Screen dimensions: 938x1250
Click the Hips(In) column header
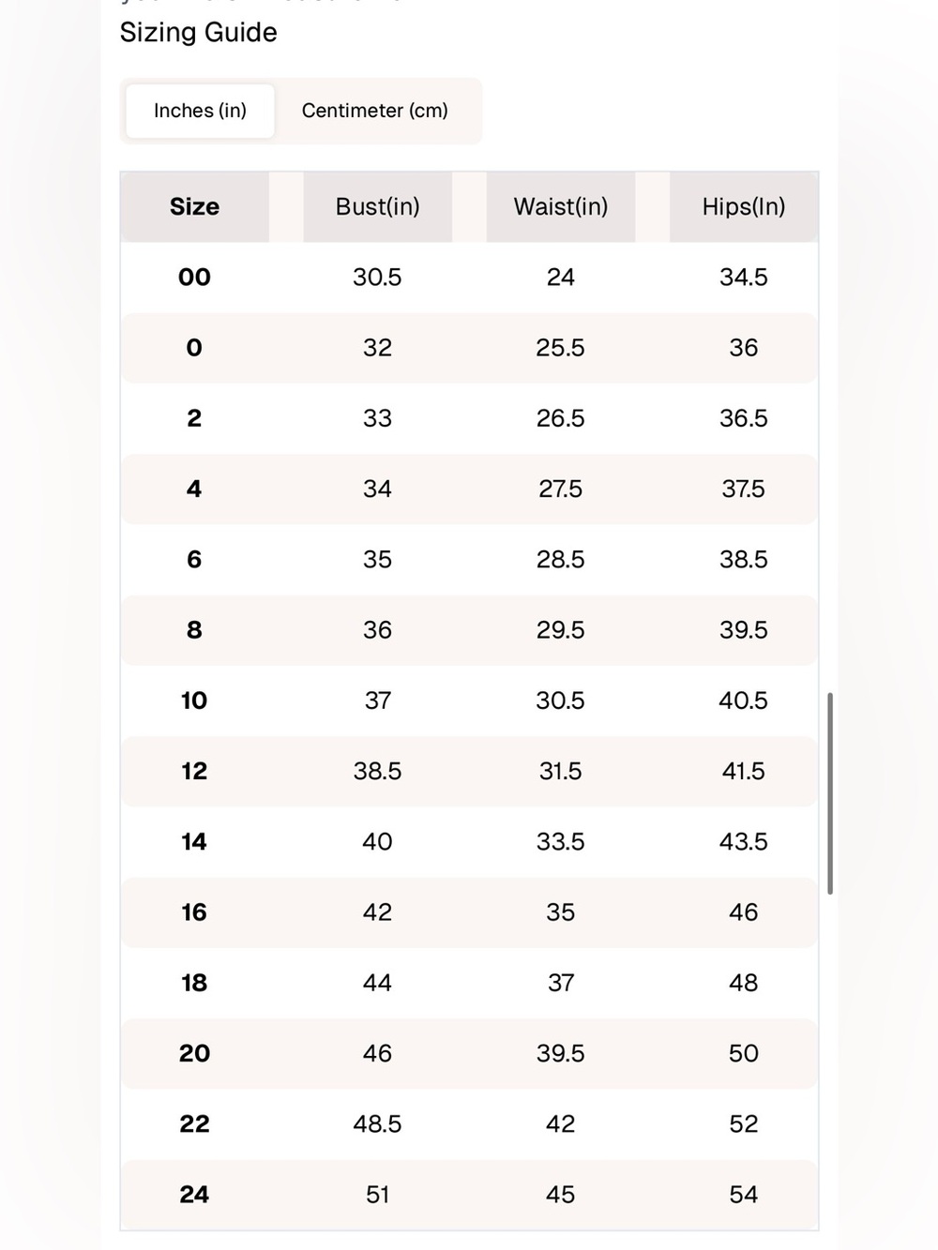tap(744, 206)
